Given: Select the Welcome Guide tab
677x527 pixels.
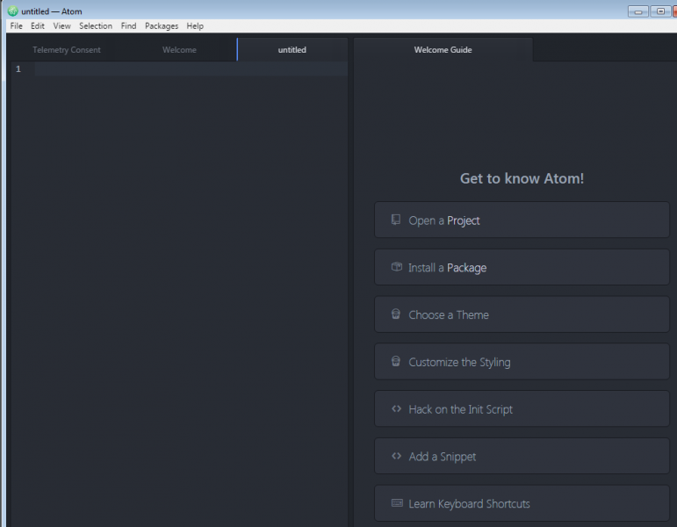Looking at the screenshot, I should pos(443,50).
